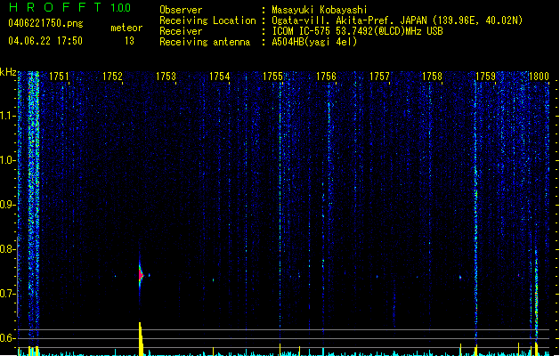
Task: Click the 1.0 frequency axis label
Action: pos(8,160)
